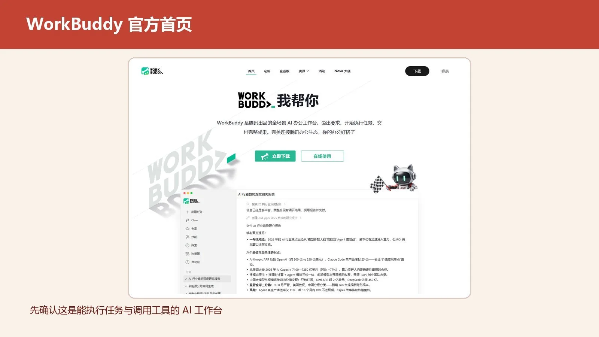599x337 pixels.
Task: Click the WorkBuddy logo in the app sidebar
Action: (191, 201)
